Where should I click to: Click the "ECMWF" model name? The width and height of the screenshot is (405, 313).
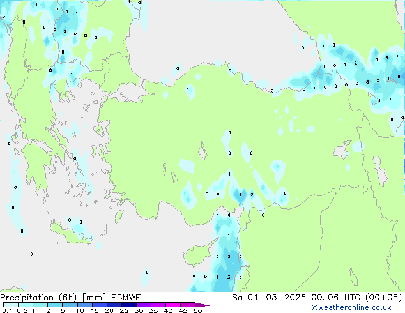click(126, 298)
